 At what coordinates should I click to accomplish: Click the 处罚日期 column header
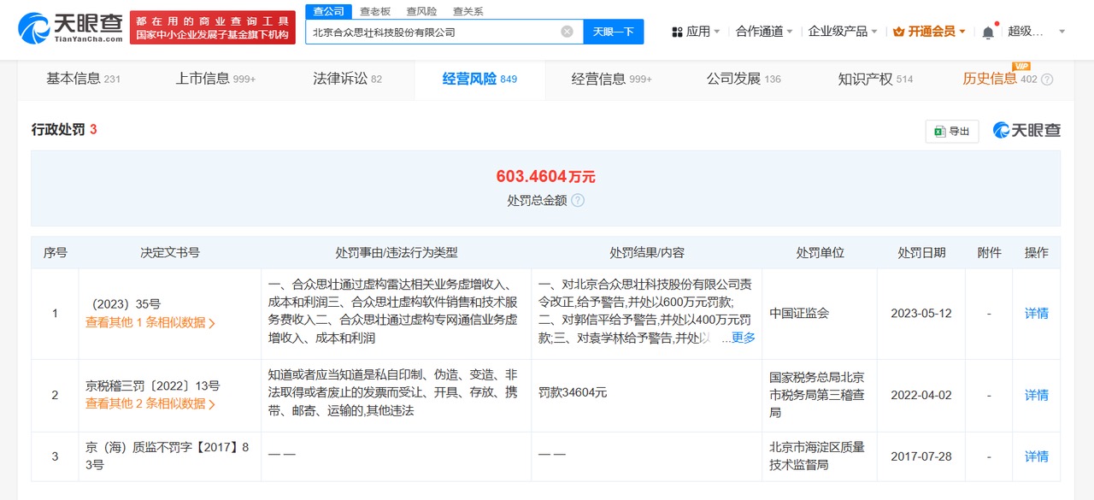tap(921, 253)
